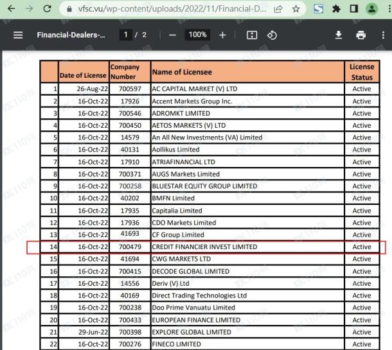
Task: Click the Financial-Dealers document title
Action: click(x=71, y=35)
